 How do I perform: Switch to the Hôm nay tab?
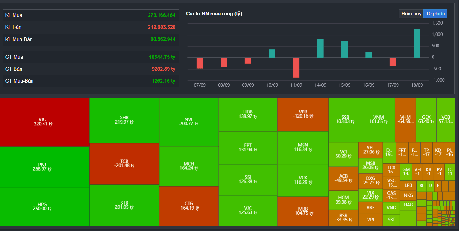point(411,14)
